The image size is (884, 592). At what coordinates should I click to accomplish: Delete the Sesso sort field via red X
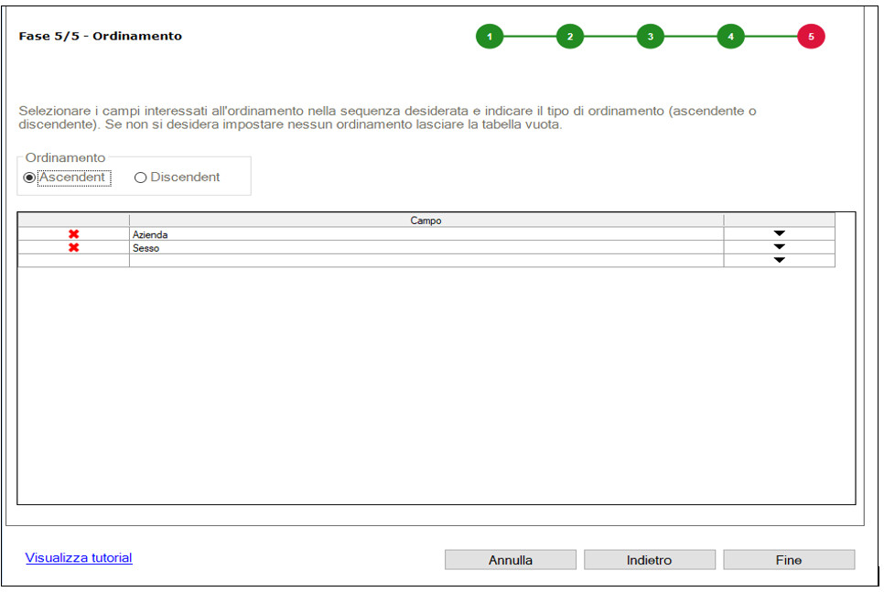click(x=74, y=248)
